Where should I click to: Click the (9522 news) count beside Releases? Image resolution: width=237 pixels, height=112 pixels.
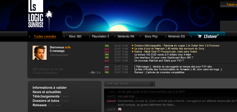pos(55,105)
